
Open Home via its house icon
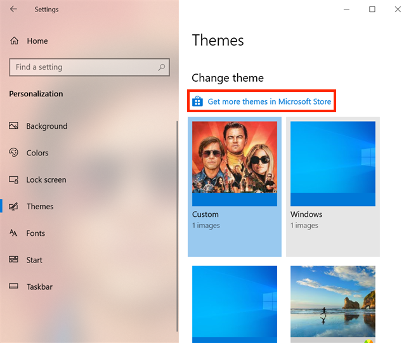click(14, 41)
